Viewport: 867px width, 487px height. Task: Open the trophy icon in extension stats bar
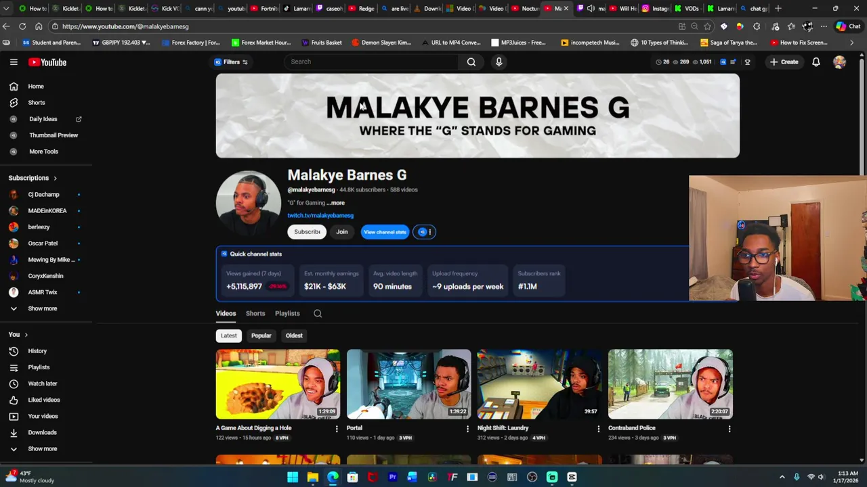click(747, 62)
